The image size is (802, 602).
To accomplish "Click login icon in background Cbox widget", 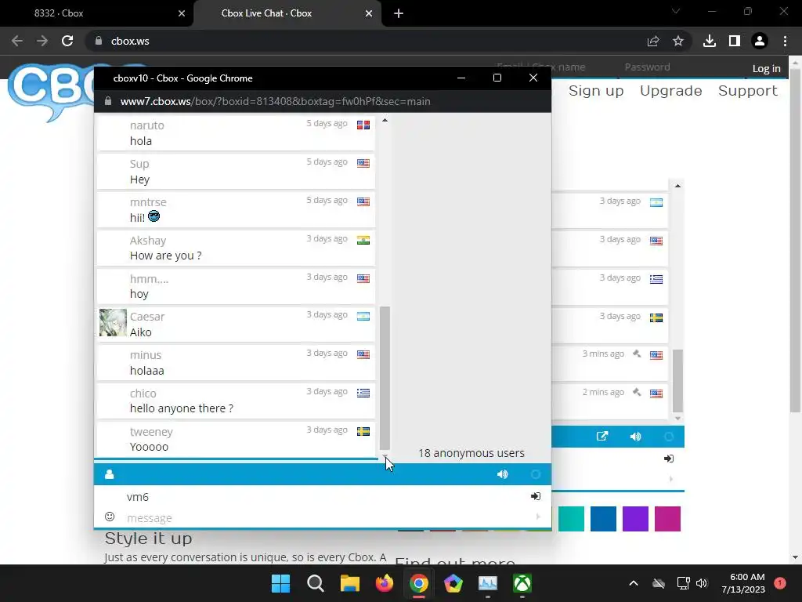I will click(669, 458).
